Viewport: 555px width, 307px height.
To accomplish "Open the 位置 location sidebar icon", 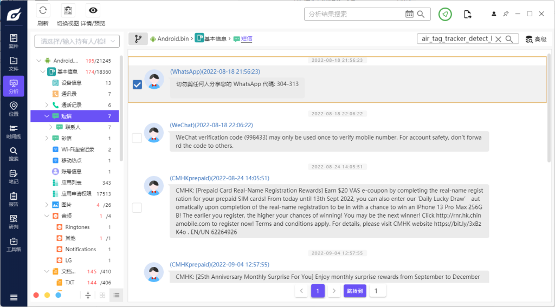I will pyautogui.click(x=14, y=109).
